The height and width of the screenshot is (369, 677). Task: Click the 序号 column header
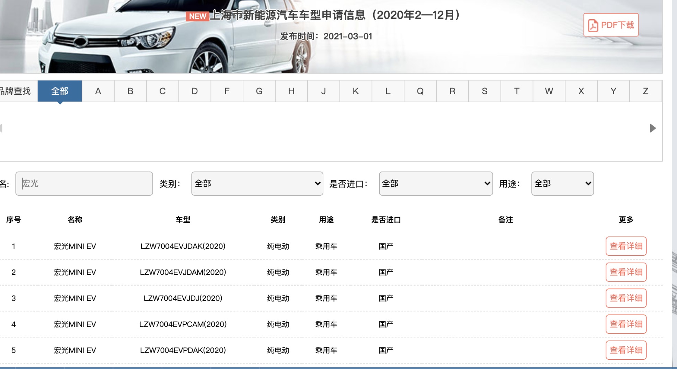click(13, 220)
